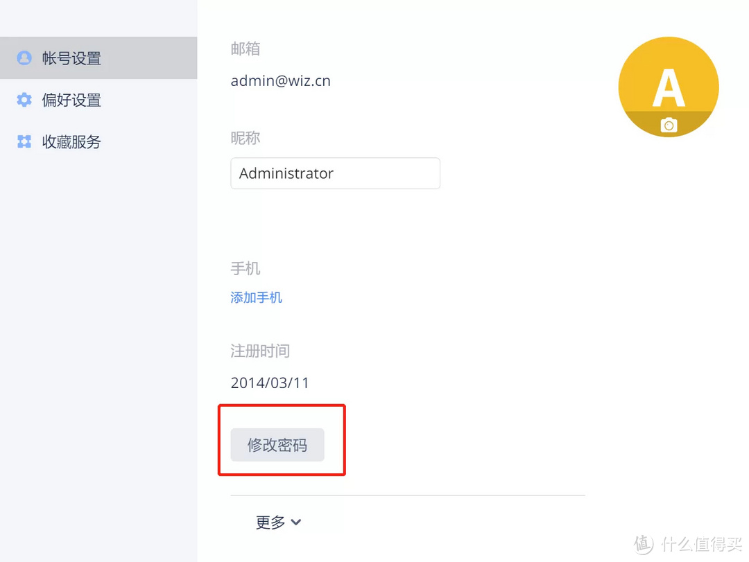Click the 注册时间 field label

click(x=260, y=351)
